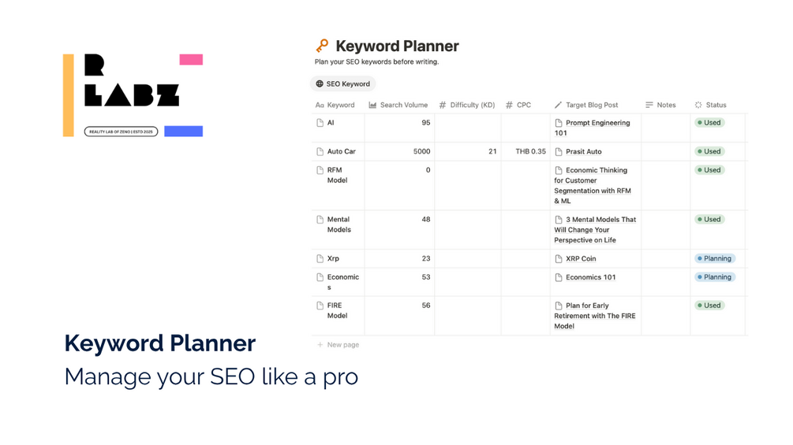The image size is (793, 445).
Task: Click the hash icon beside Difficulty (KD)
Action: point(443,105)
